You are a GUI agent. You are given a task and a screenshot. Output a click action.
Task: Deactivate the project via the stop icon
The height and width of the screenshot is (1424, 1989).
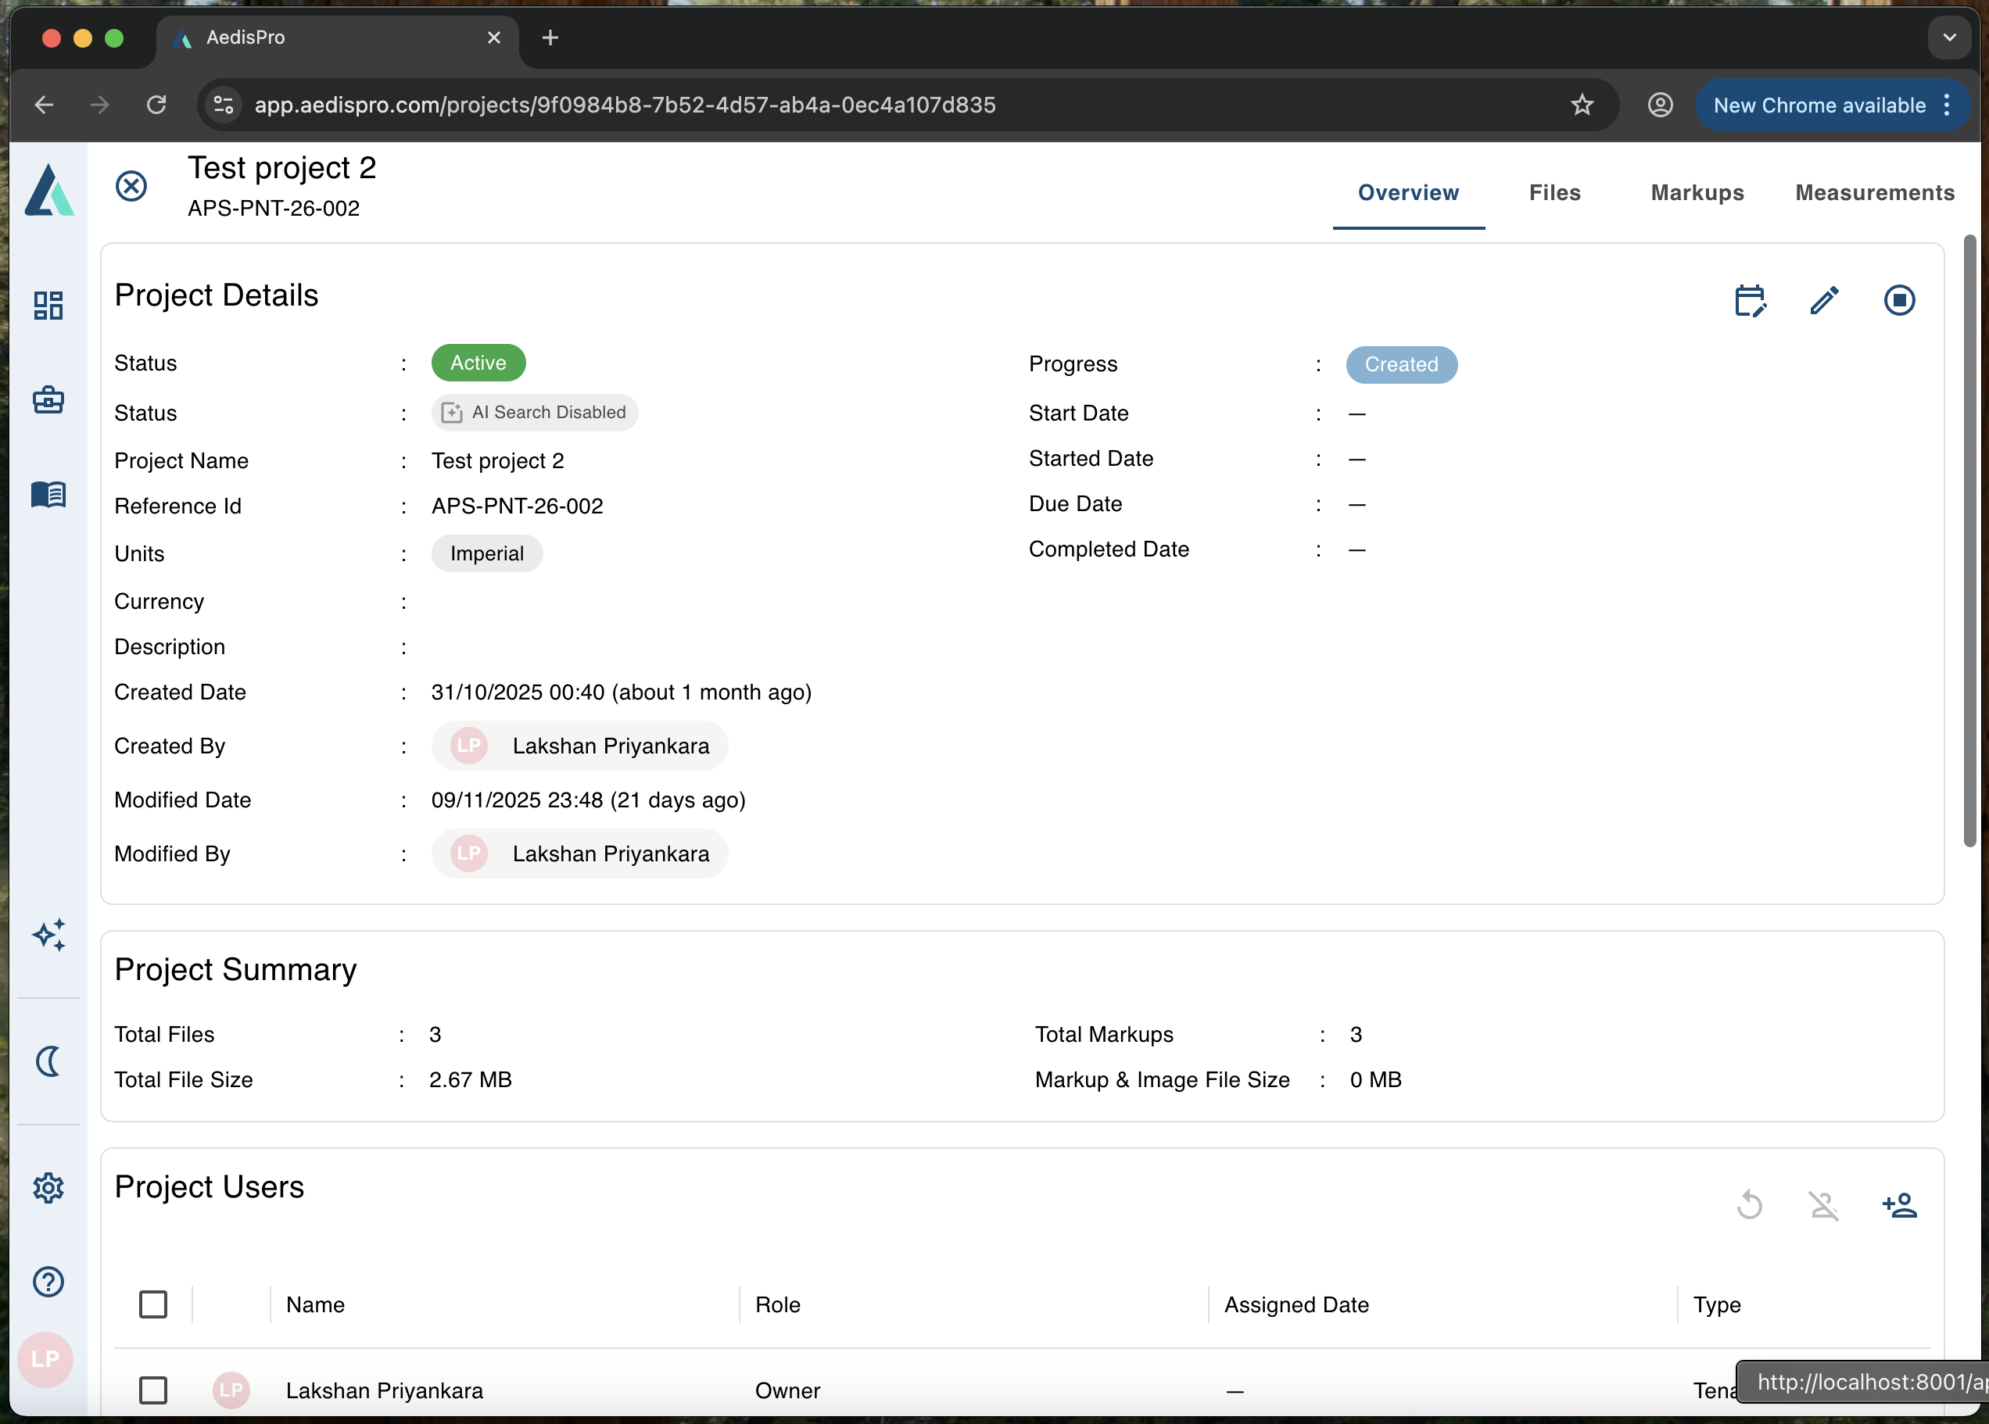click(1900, 299)
